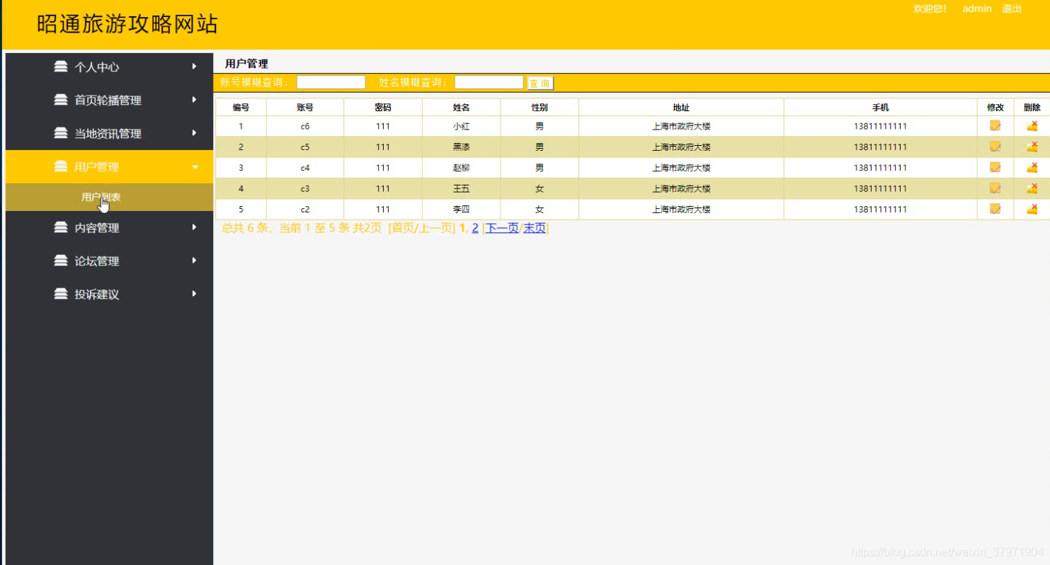Click the account cell c5
This screenshot has height=565, width=1050.
pyautogui.click(x=305, y=147)
